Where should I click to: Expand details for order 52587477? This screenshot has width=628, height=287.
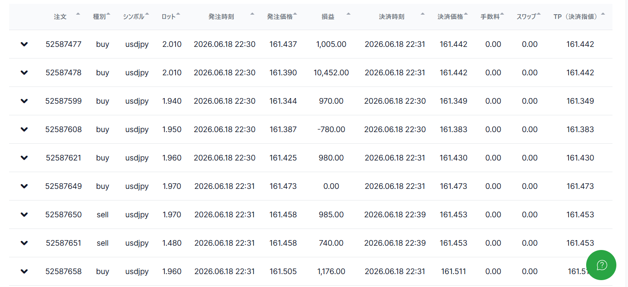coord(24,44)
